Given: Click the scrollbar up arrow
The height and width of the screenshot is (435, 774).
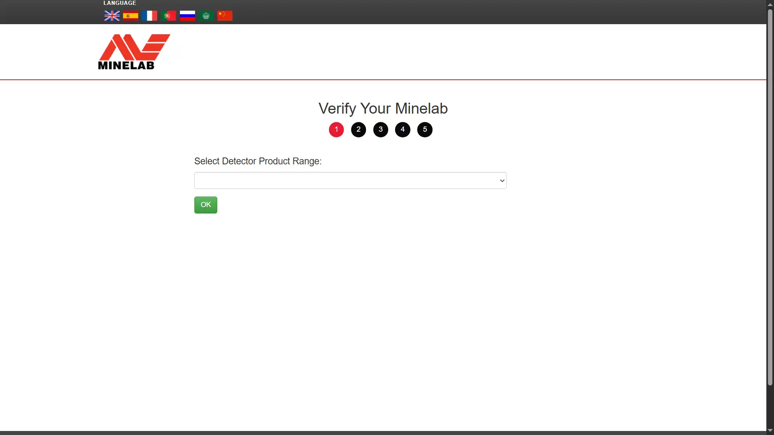Looking at the screenshot, I should click(770, 4).
